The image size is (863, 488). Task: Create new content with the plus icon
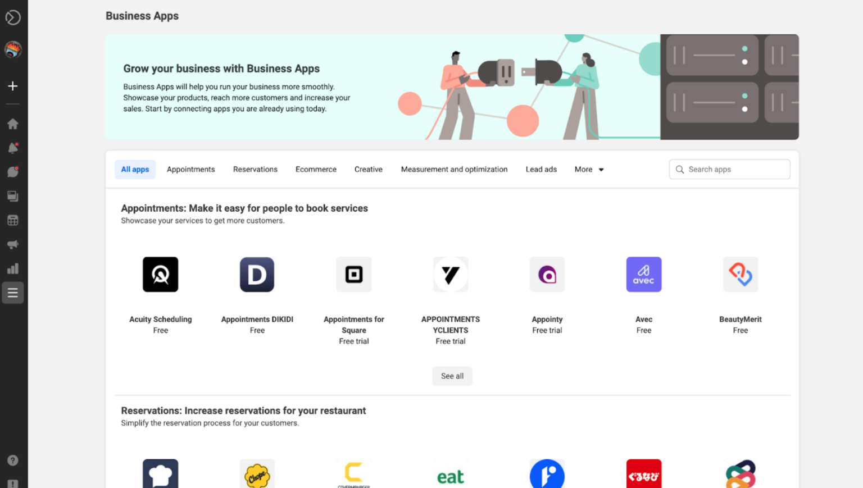pyautogui.click(x=12, y=86)
